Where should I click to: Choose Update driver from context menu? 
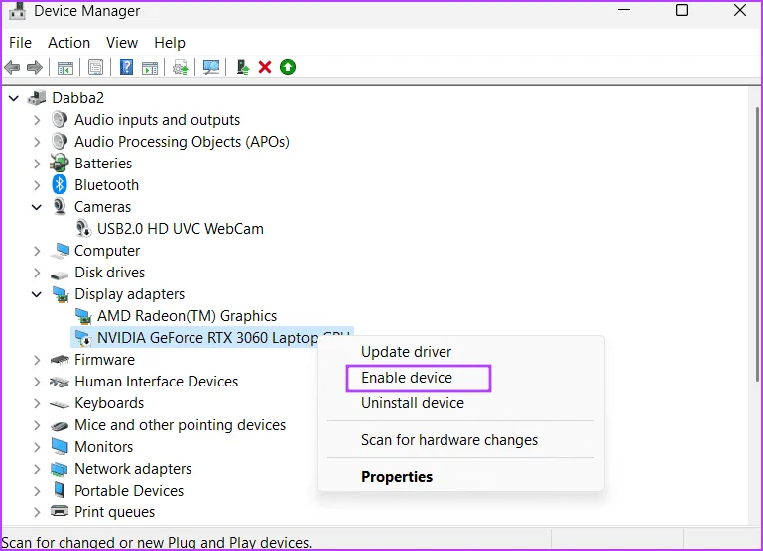460,351
